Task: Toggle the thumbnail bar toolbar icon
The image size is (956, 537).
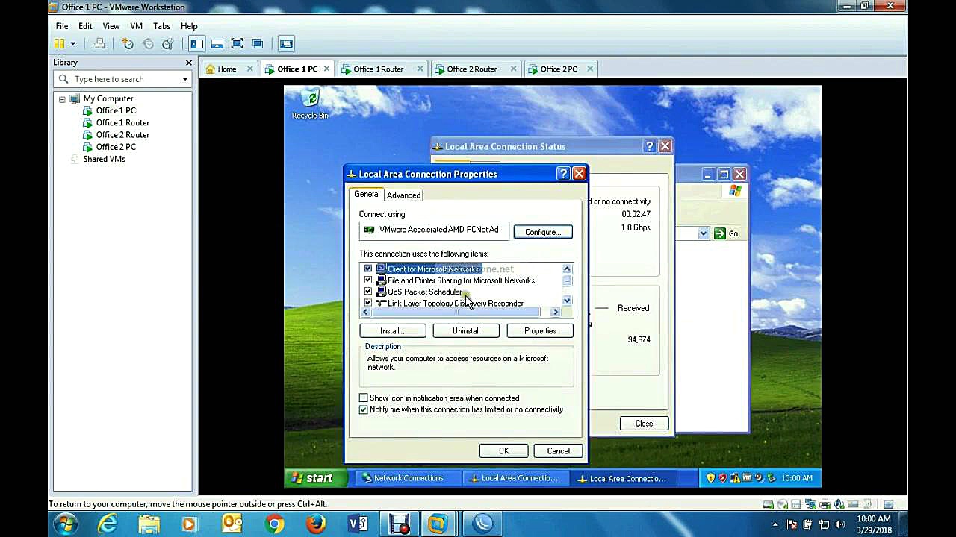Action: point(217,44)
